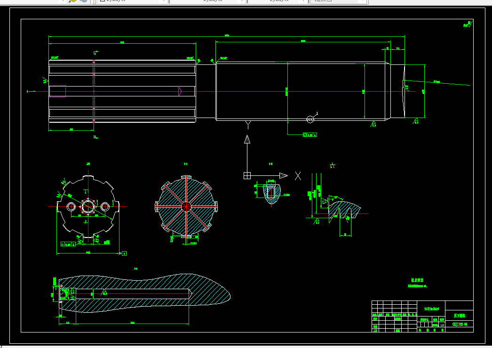
Task: Select the hatched circular cross-section view
Action: (186, 206)
